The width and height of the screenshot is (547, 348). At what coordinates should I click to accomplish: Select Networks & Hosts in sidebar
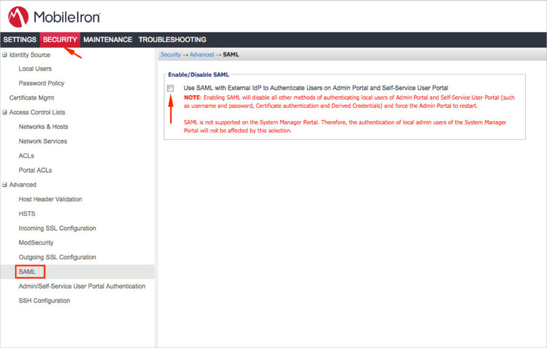tap(43, 127)
